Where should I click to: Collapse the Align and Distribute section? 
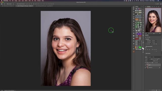[x=145, y=47]
